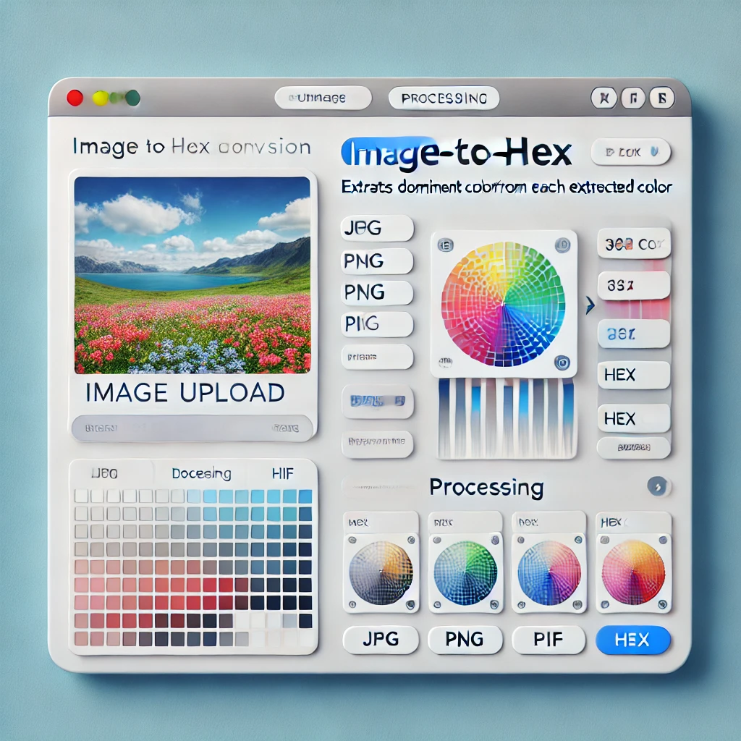Select the PROCESSING tab in the title bar
The width and height of the screenshot is (741, 741).
444,98
